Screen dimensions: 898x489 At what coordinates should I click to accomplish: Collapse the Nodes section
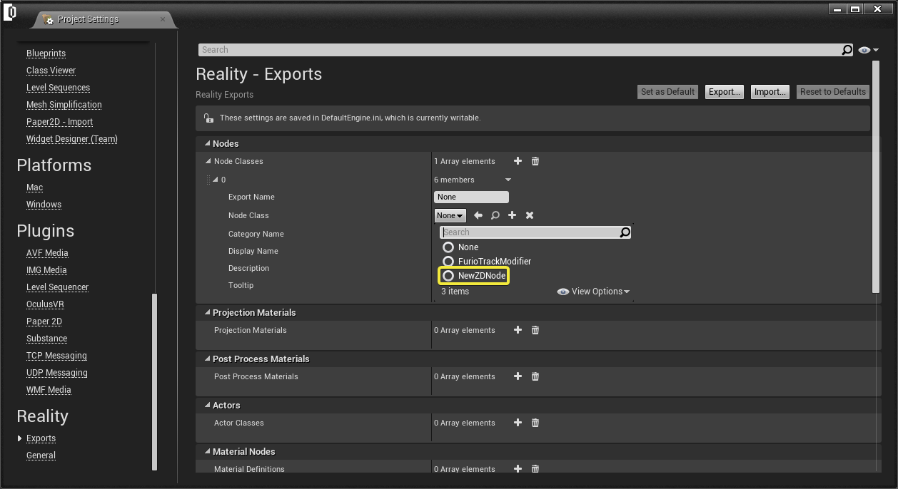tap(208, 144)
